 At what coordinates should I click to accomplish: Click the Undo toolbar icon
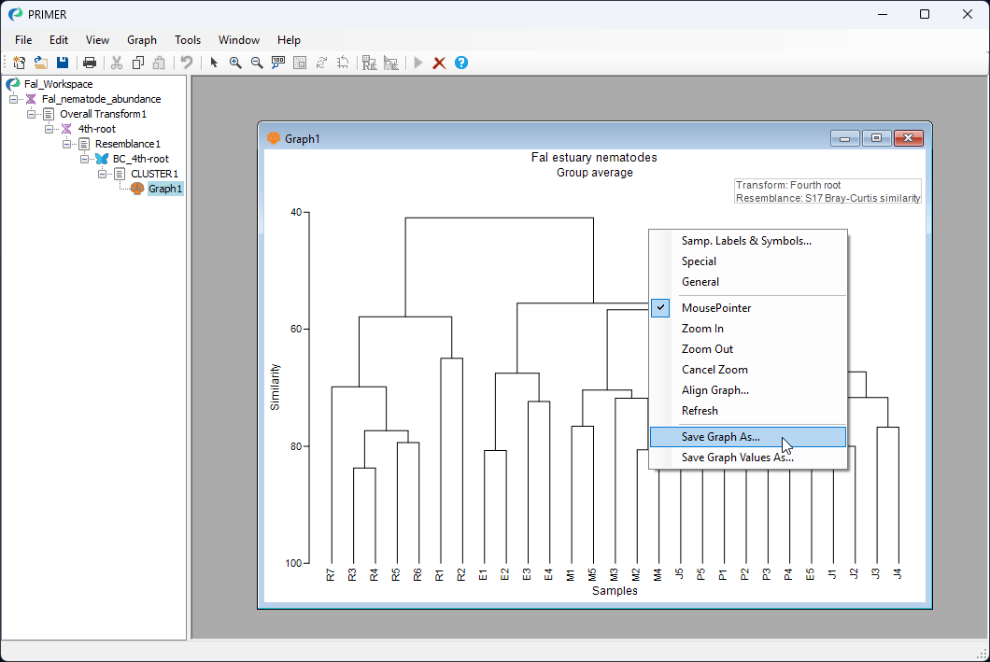(x=188, y=63)
